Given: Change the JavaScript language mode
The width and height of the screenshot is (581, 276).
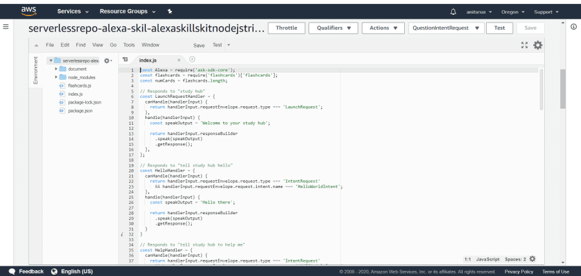Looking at the screenshot, I should pos(487,259).
